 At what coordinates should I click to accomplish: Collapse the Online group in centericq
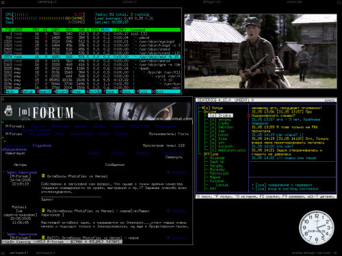coord(210,111)
